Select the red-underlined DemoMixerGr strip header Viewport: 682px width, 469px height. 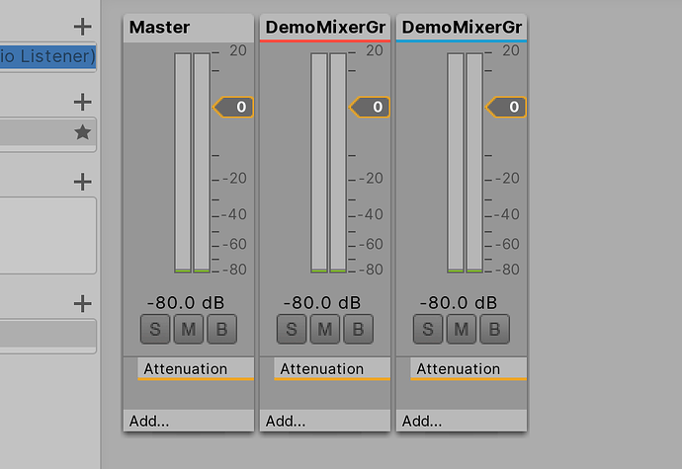(x=325, y=28)
